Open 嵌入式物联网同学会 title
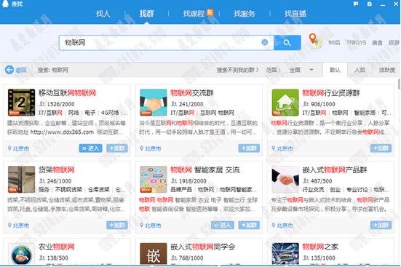Screen dimensions: 401x267 click(x=203, y=247)
